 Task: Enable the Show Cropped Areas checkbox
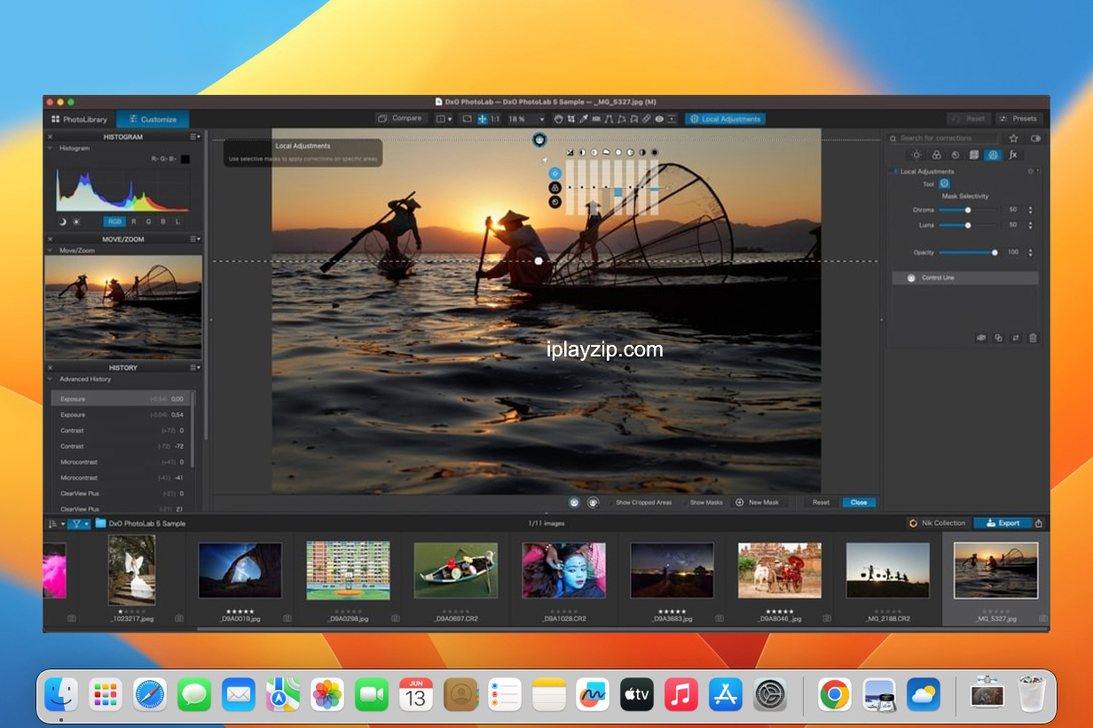click(x=611, y=503)
